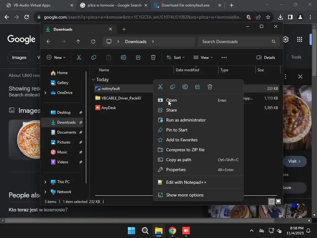
Task: Open the Chrome side panel icon
Action: (x=290, y=17)
